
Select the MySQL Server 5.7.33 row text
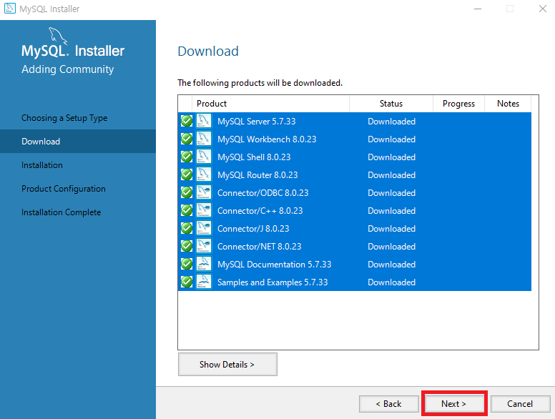257,122
